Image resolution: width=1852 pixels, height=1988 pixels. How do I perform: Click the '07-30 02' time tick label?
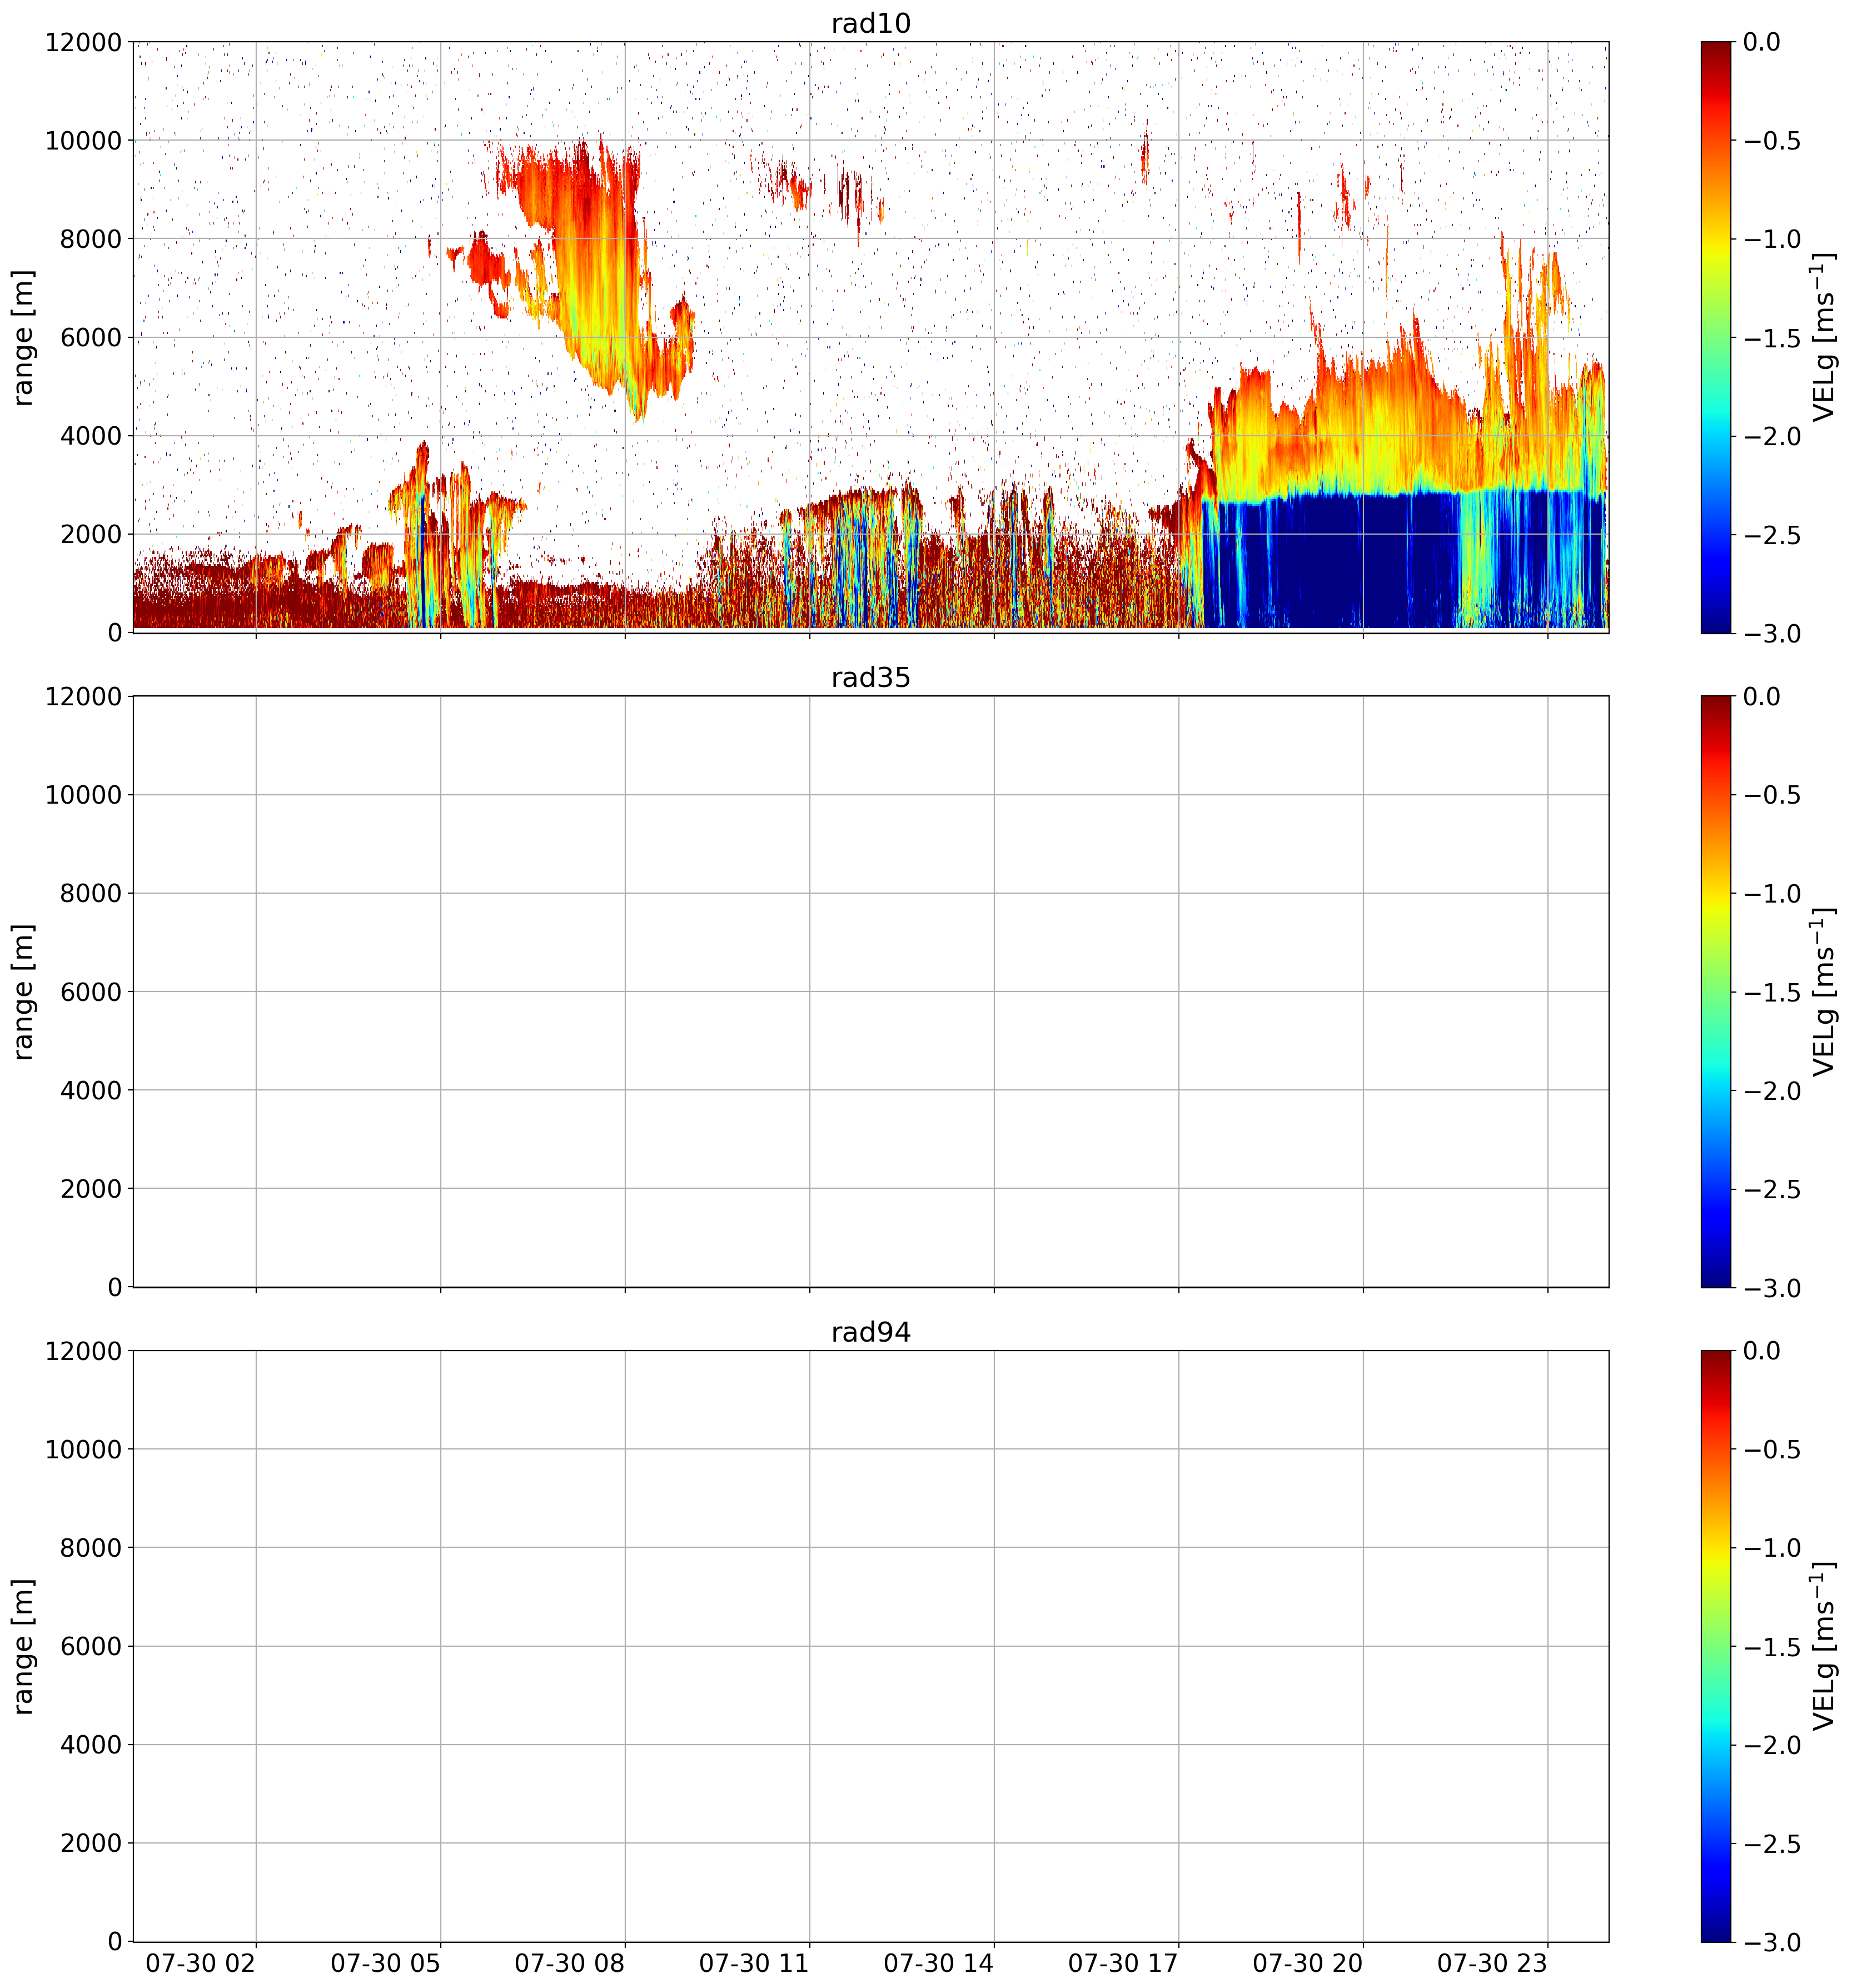click(200, 1964)
